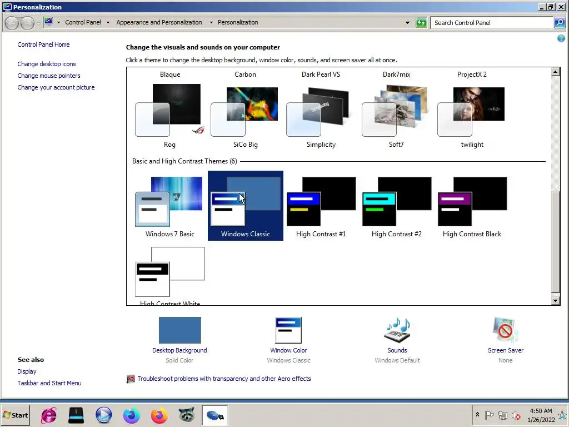The image size is (569, 427).
Task: Click the Control Panel address bar icon
Action: click(x=48, y=22)
